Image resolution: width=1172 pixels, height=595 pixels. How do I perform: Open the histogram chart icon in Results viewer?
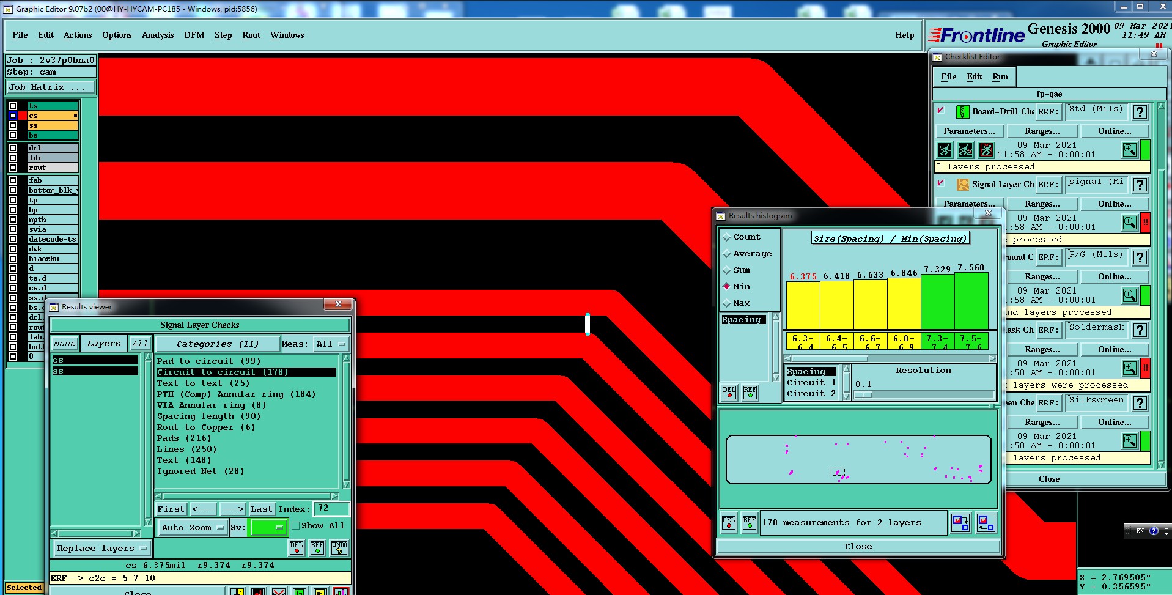pos(341,591)
